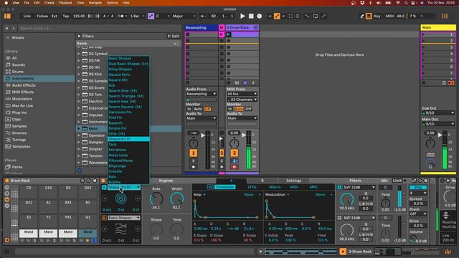The height and width of the screenshot is (258, 459).
Task: Expand the Sampler browser item
Action: pyautogui.click(x=78, y=142)
